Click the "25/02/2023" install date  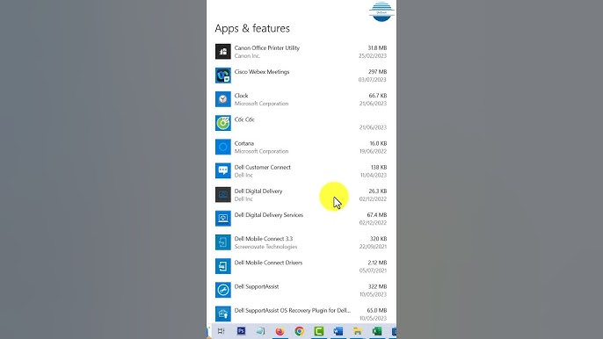coord(373,56)
